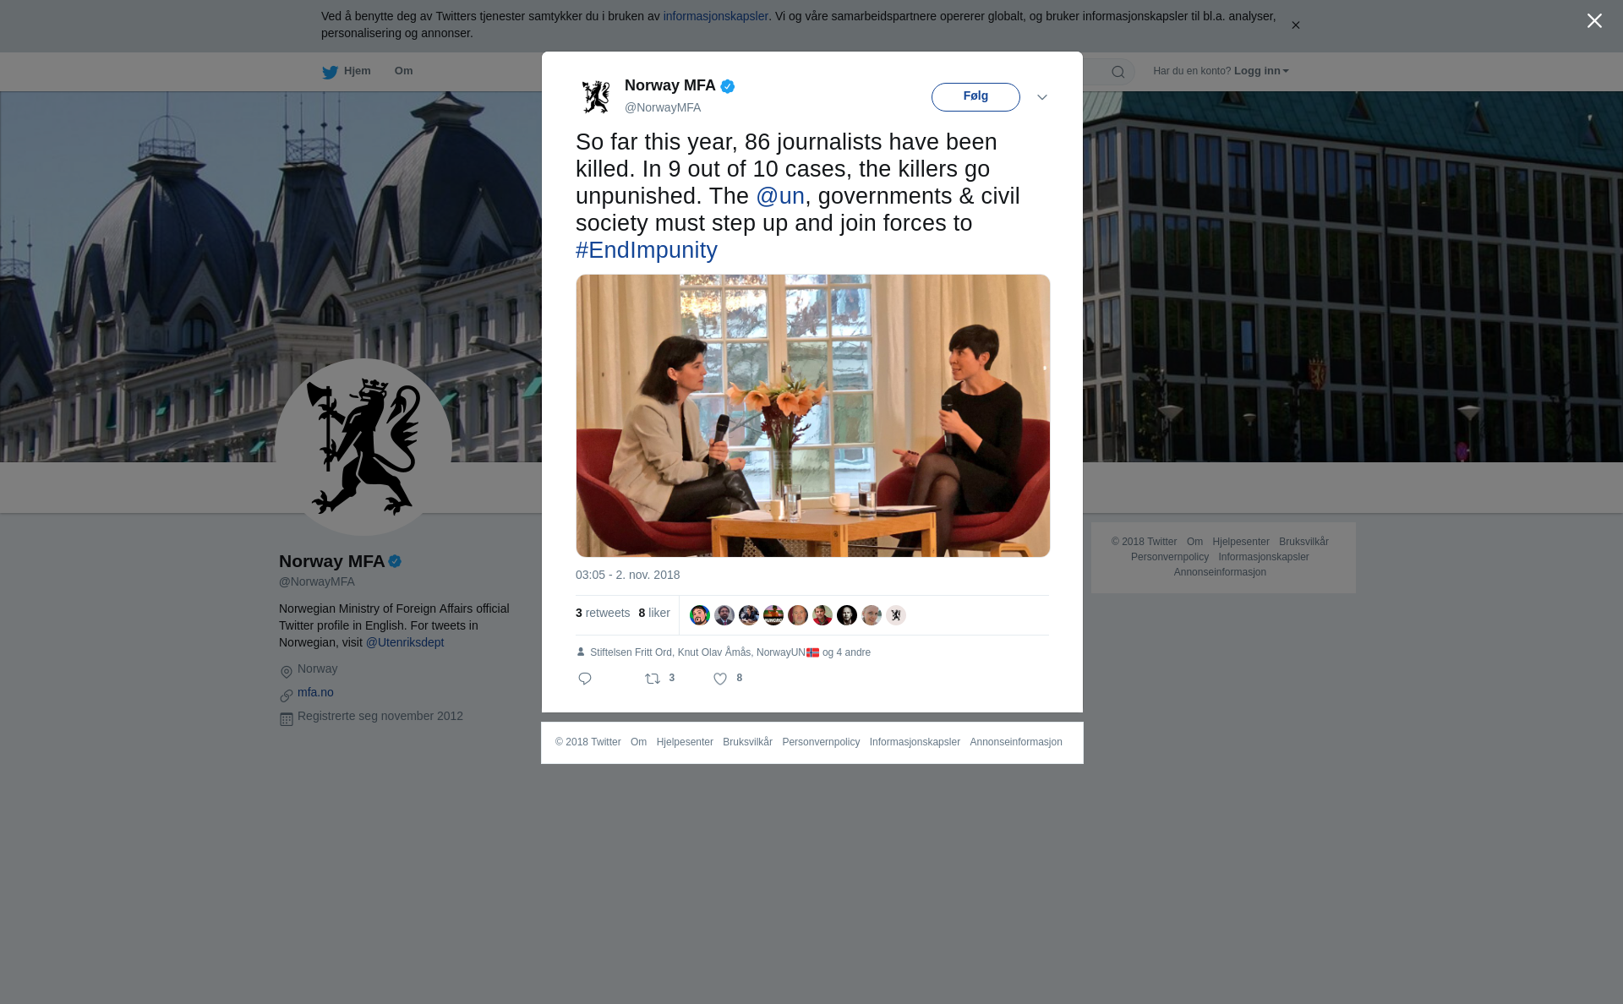Expand the tweet options chevron menu

[1042, 97]
